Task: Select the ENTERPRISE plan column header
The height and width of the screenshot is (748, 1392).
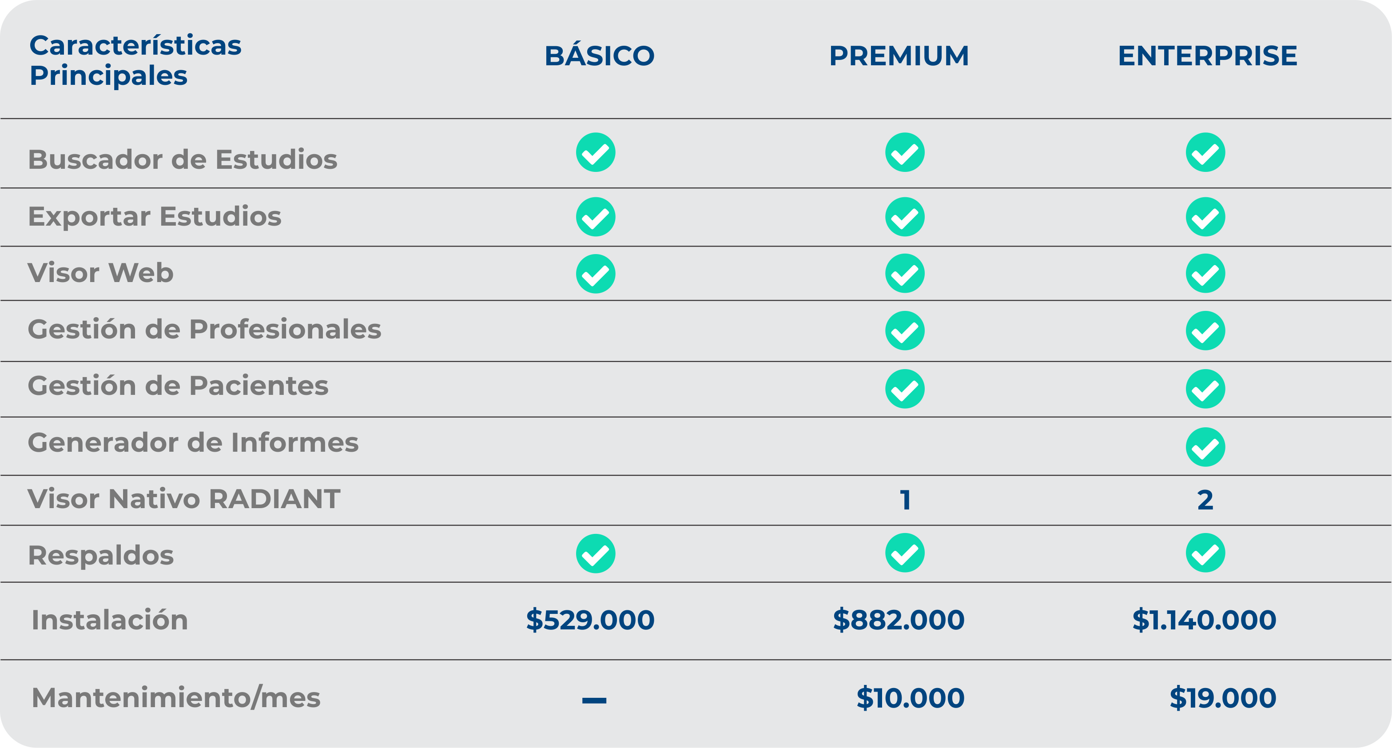Action: click(1207, 56)
